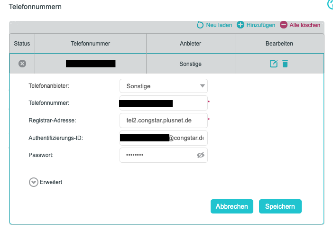Save settings with Speichern button
The image size is (333, 232).
[x=280, y=206]
